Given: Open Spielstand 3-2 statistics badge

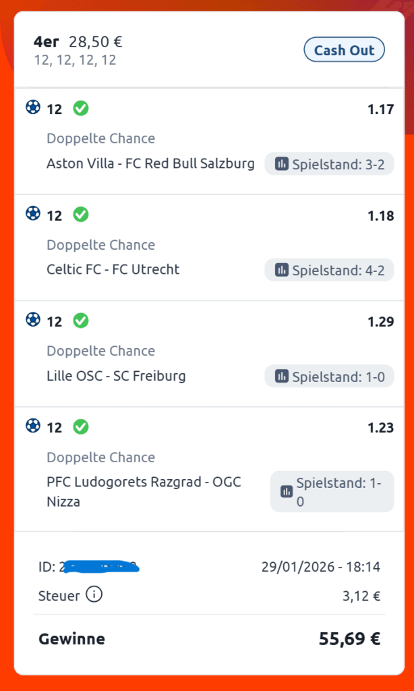Looking at the screenshot, I should (x=329, y=164).
